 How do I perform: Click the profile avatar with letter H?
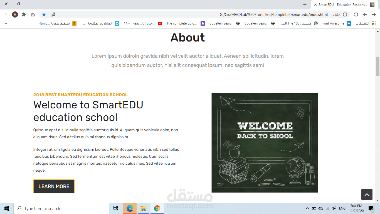pyautogui.click(x=15, y=14)
